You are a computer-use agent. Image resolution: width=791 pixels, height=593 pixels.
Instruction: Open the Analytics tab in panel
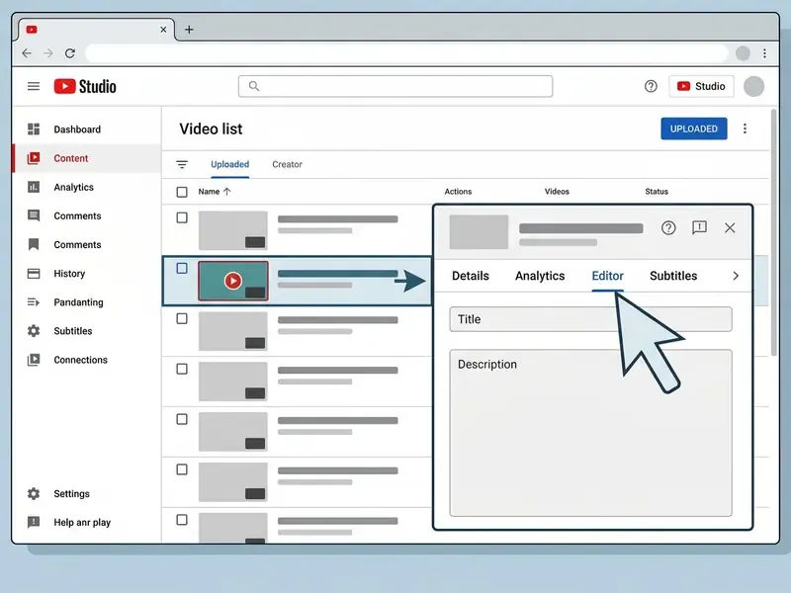click(x=540, y=276)
